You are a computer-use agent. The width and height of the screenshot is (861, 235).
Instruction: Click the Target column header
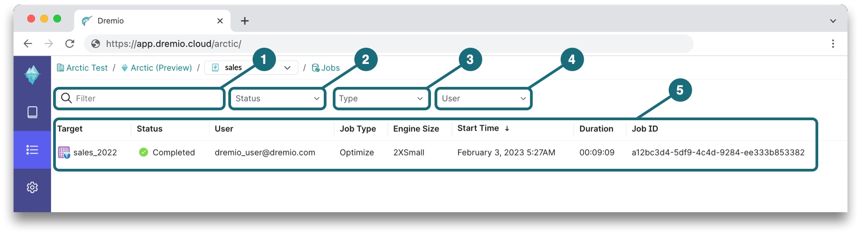(70, 129)
